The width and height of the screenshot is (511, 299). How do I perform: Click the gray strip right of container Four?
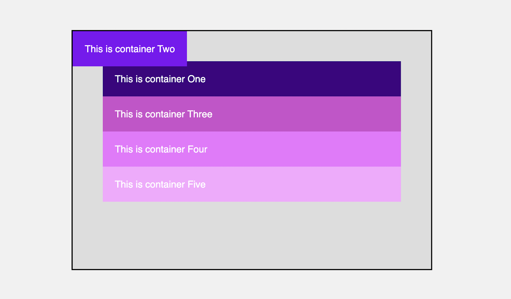pyautogui.click(x=416, y=149)
